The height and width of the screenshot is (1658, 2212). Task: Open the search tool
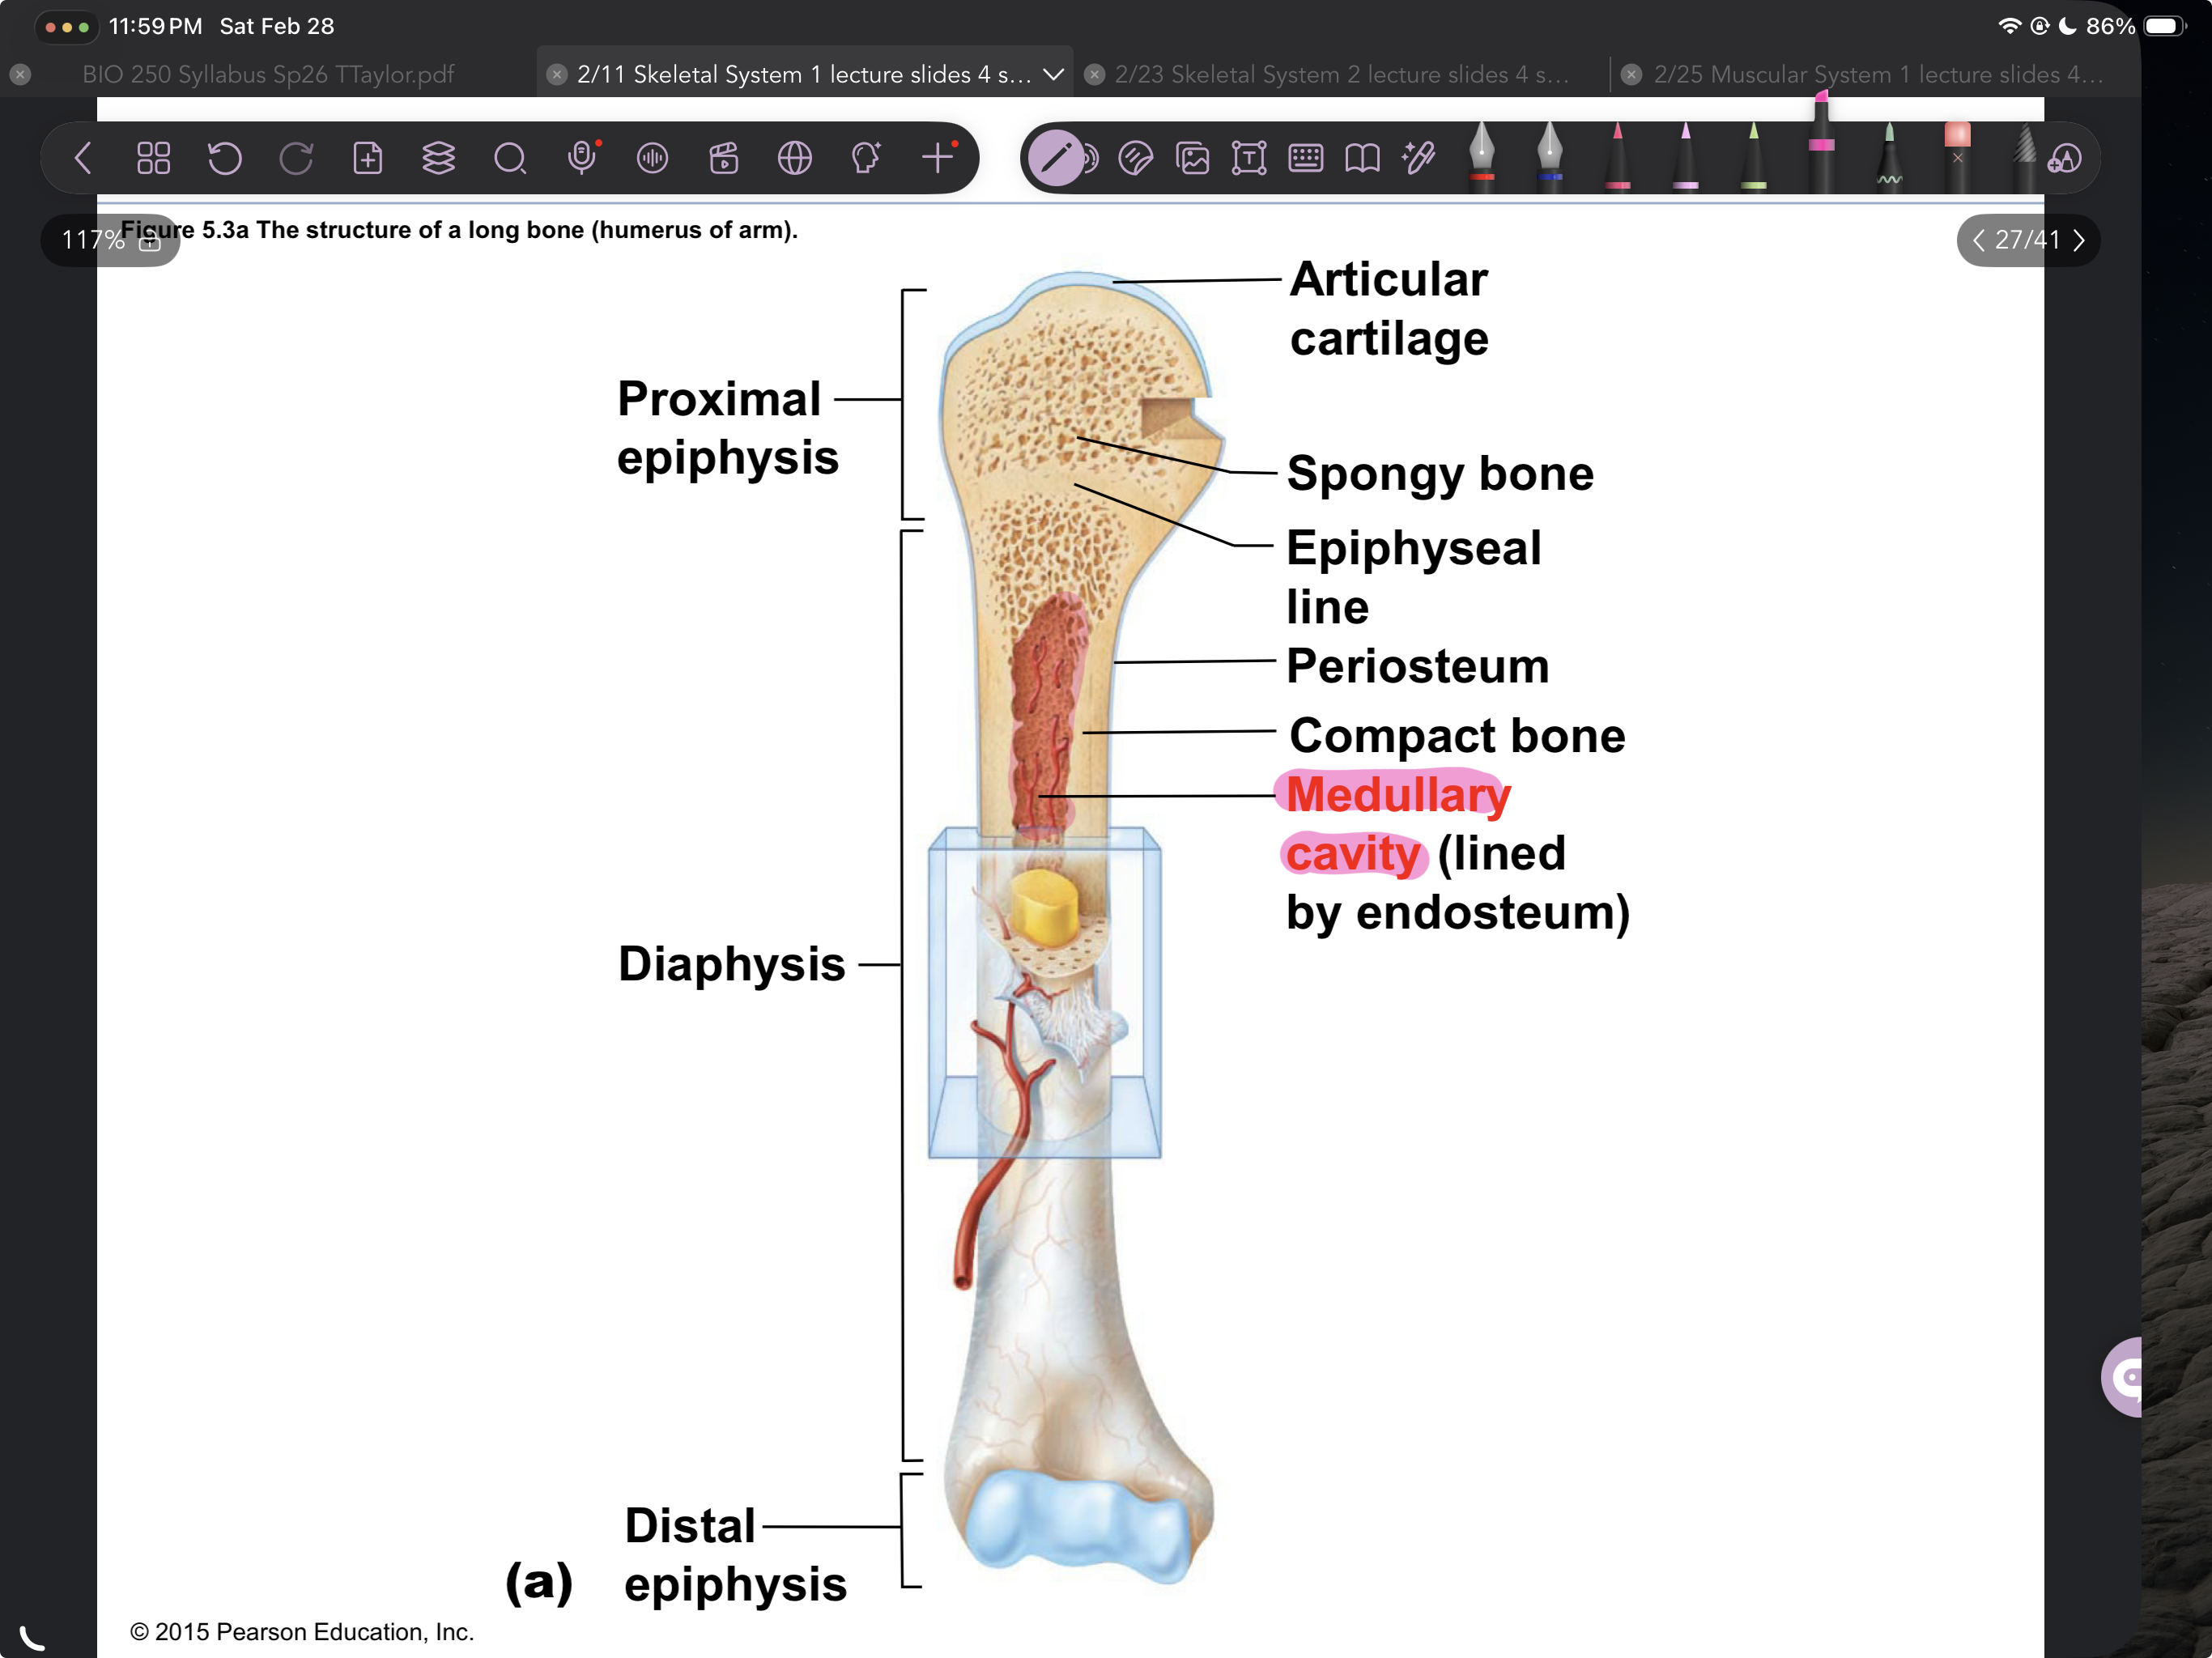pos(511,157)
